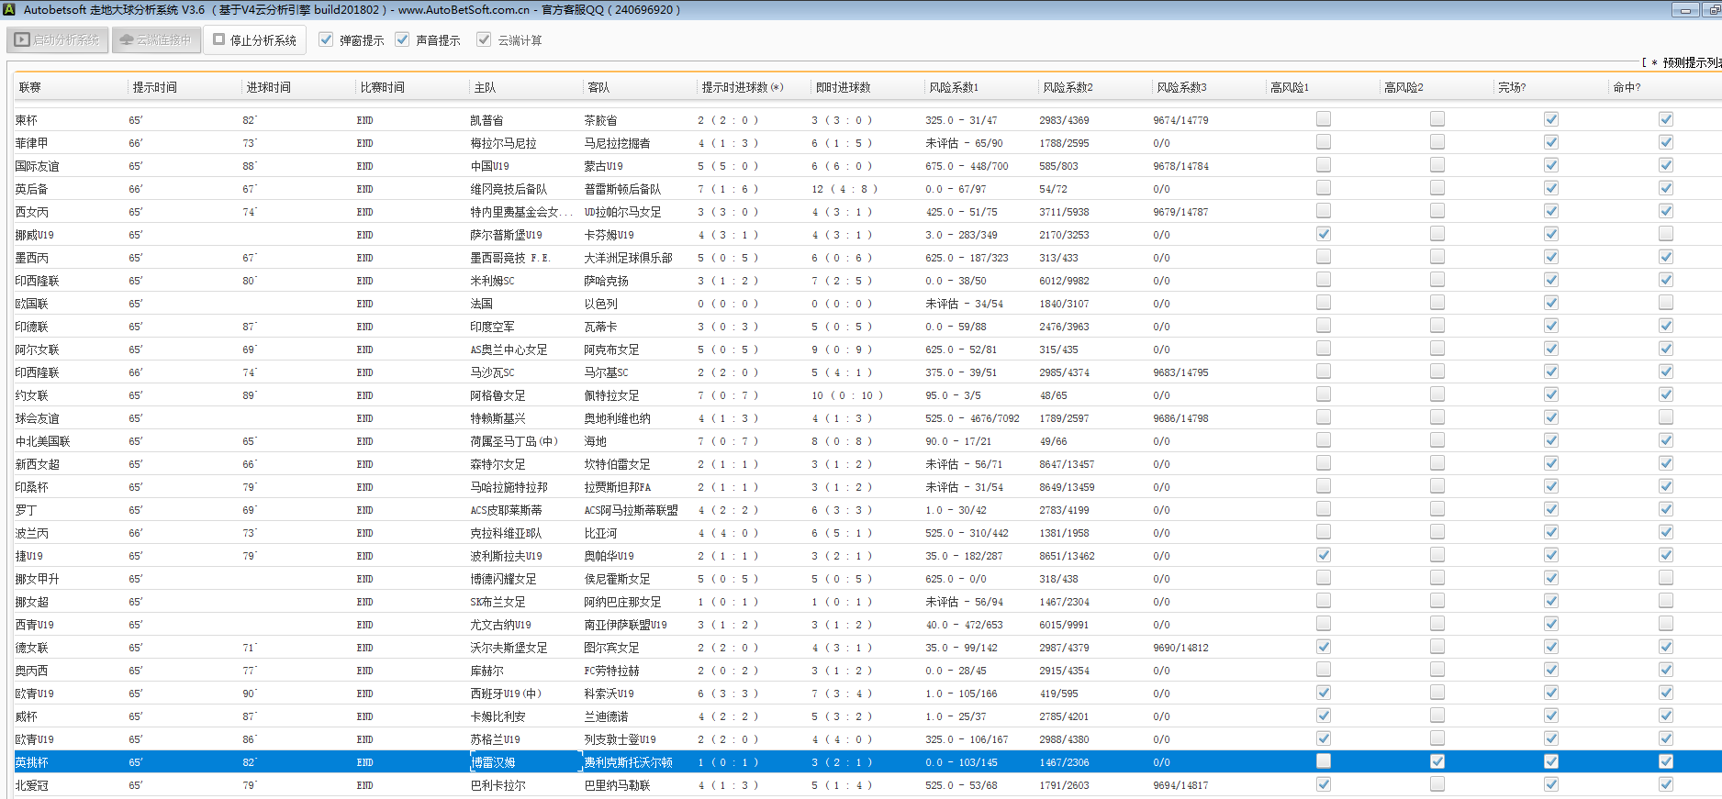Sort by the 联赛 column header
Image resolution: width=1722 pixels, height=799 pixels.
pos(30,87)
